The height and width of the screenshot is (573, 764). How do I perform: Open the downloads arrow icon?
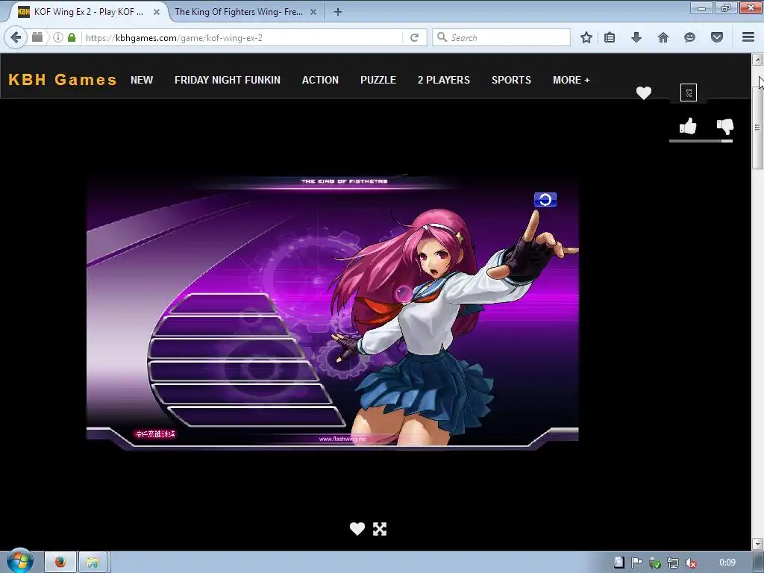coord(636,37)
